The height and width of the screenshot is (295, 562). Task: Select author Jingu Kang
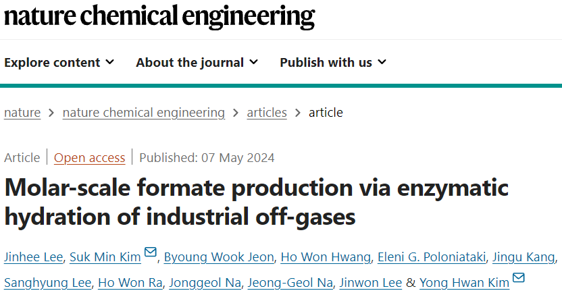[523, 257]
